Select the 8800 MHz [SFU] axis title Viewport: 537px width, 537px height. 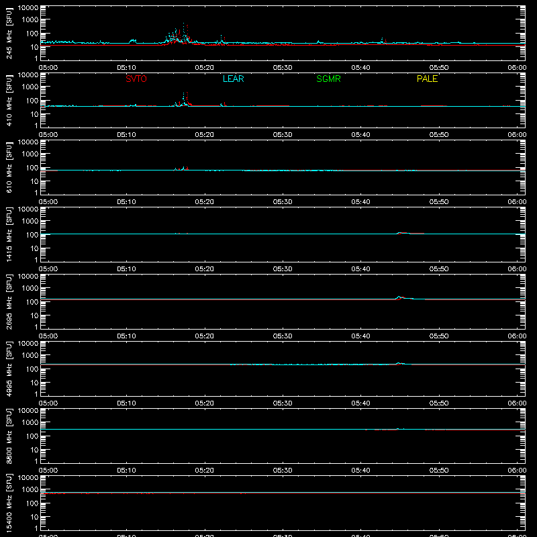tap(9, 436)
